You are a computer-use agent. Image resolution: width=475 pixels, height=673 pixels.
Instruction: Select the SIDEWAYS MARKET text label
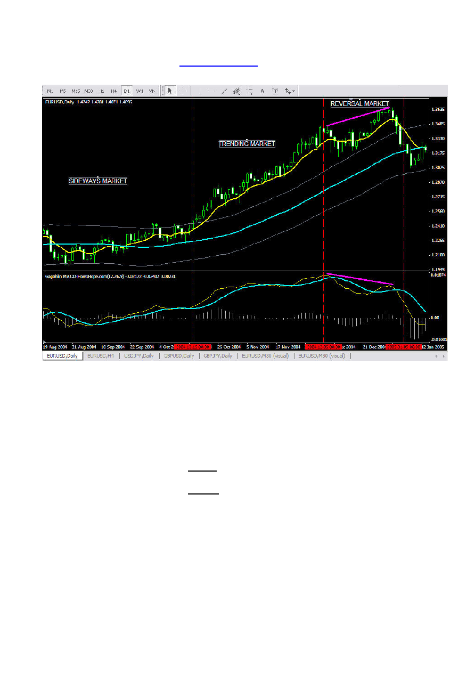point(98,181)
